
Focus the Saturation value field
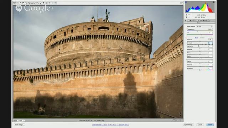pos(210,68)
